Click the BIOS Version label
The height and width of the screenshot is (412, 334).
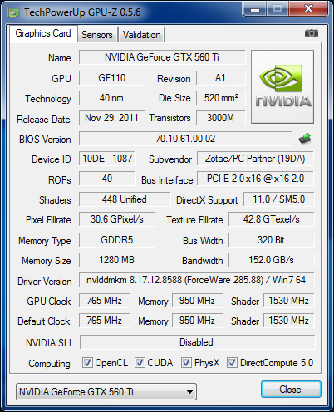pos(45,140)
